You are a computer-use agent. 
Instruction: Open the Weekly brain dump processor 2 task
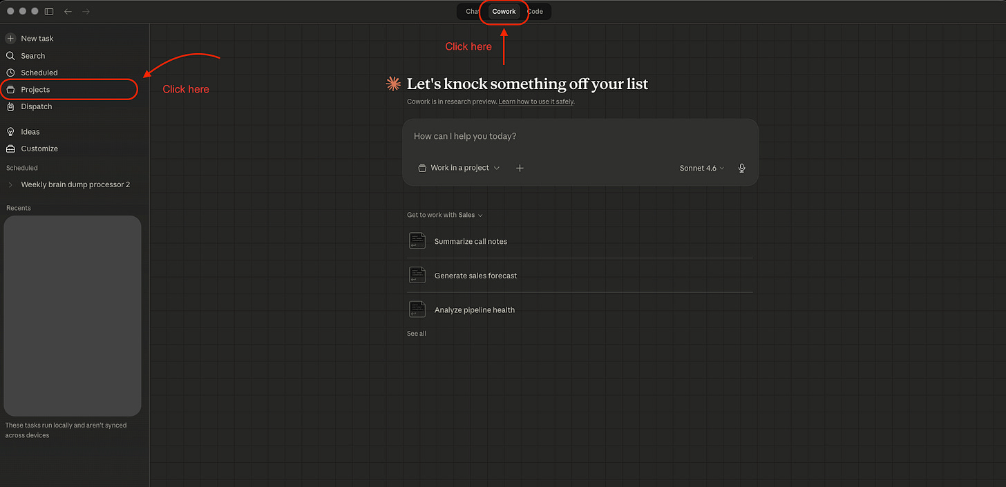(75, 184)
